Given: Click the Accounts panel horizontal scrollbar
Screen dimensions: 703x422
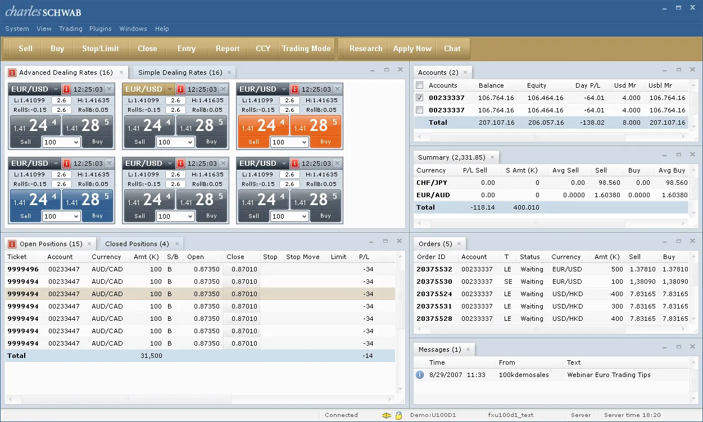Looking at the screenshot, I should pos(535,137).
